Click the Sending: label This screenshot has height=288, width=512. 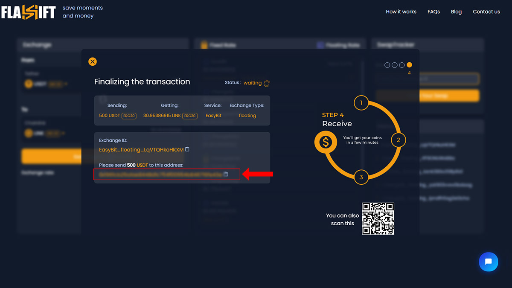(x=117, y=105)
